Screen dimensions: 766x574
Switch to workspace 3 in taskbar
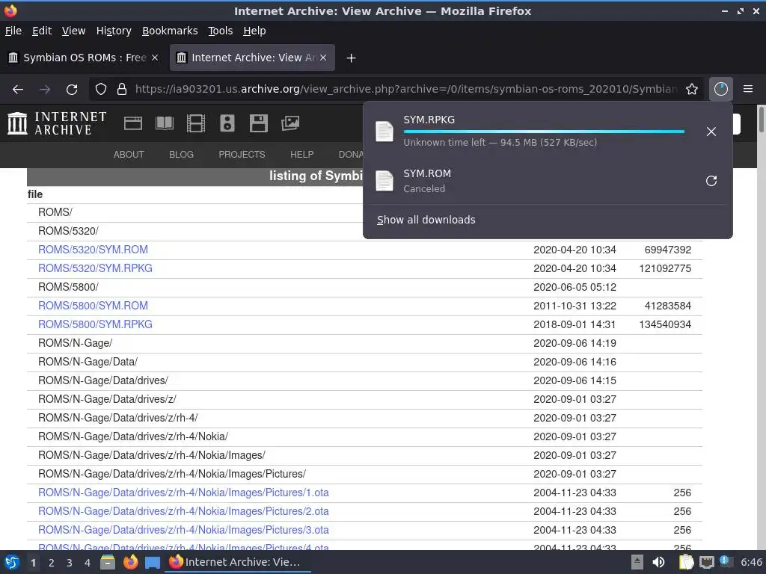(70, 563)
